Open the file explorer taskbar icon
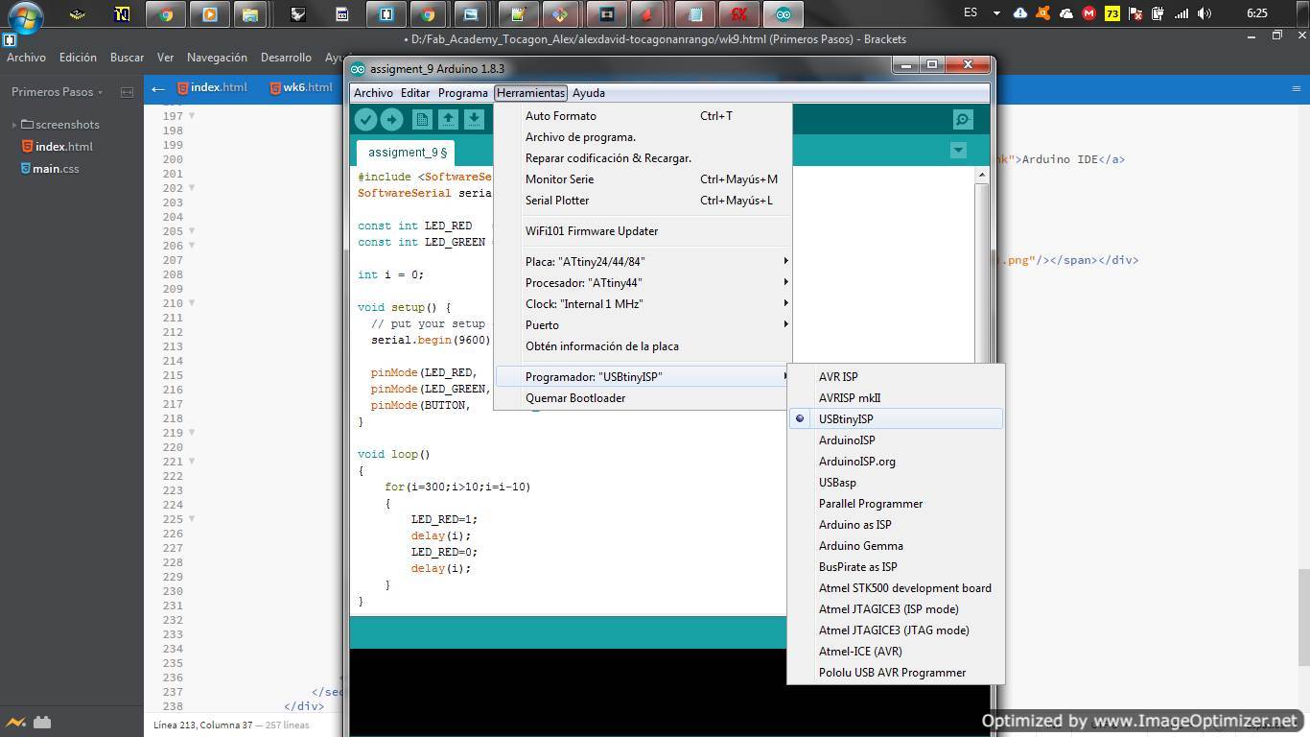1310x737 pixels. (249, 14)
